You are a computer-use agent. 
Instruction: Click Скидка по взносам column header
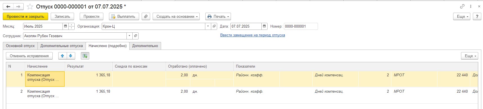[x=139, y=66]
